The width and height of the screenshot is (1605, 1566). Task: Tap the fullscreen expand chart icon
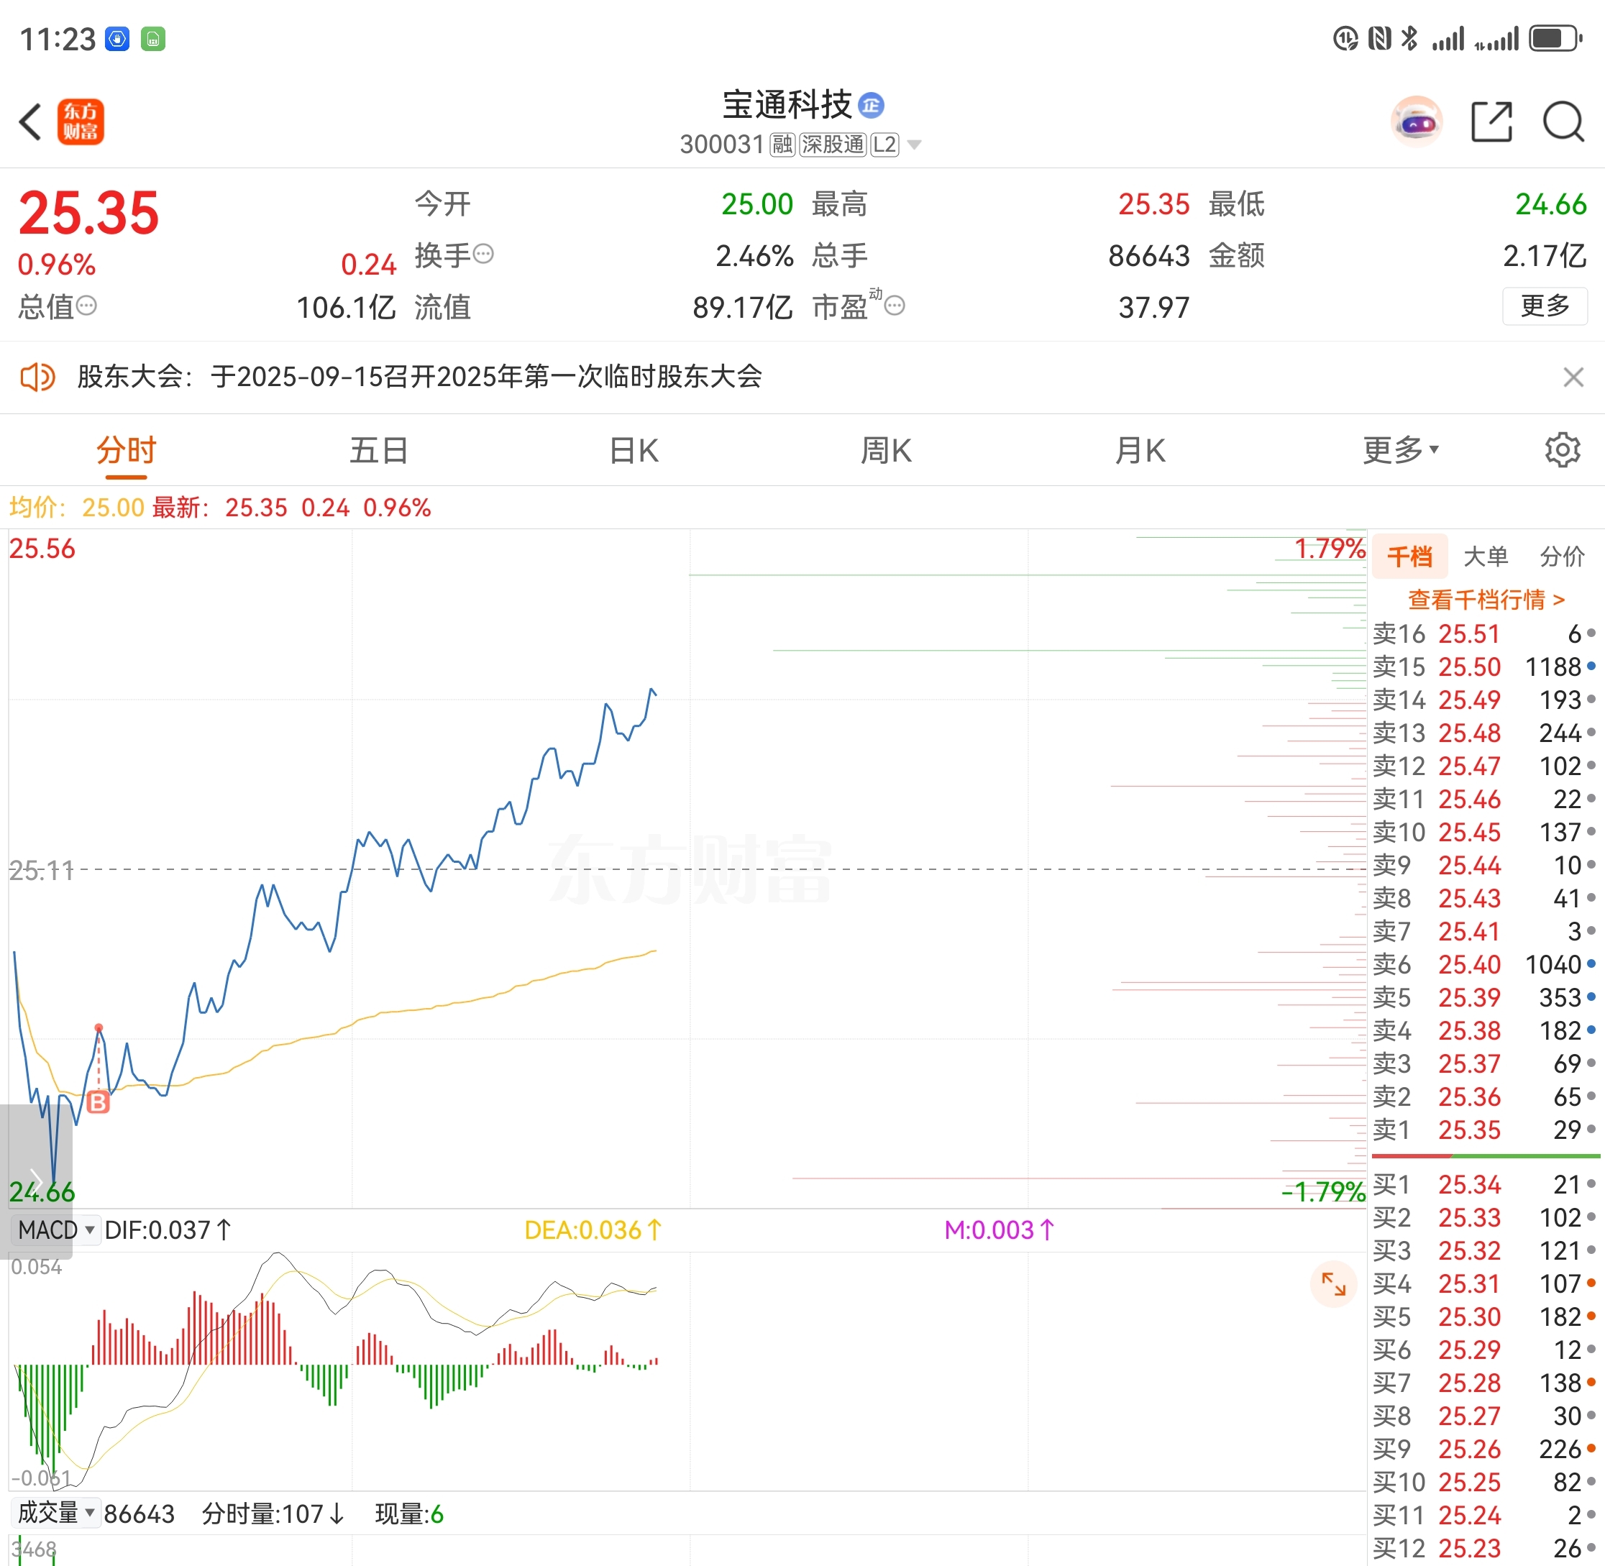(x=1332, y=1284)
